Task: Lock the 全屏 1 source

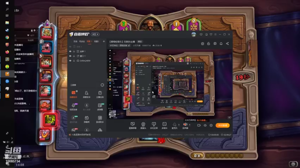Action: click(x=74, y=52)
